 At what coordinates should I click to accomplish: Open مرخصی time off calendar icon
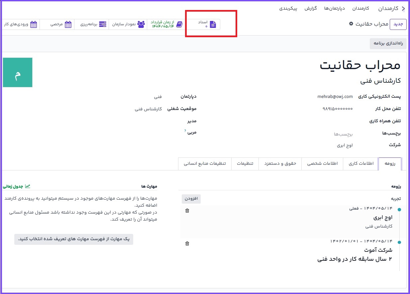tap(68, 24)
